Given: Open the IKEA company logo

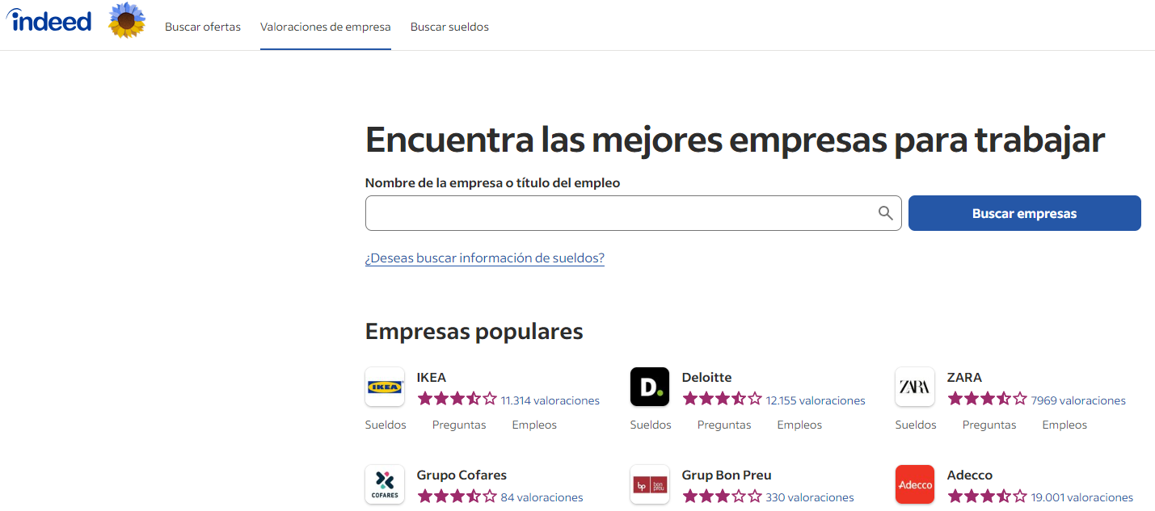Looking at the screenshot, I should (x=385, y=387).
